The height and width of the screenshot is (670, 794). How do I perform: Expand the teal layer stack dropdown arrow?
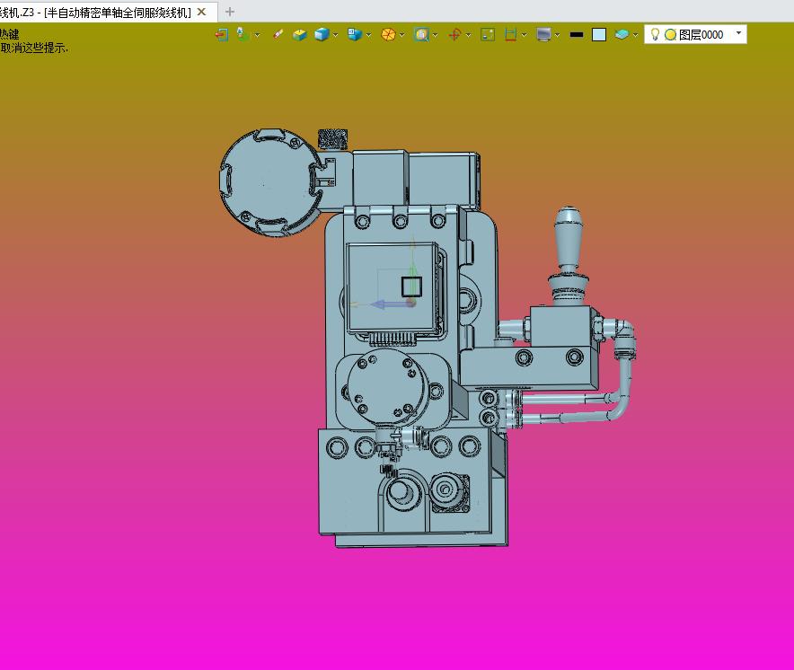[x=635, y=35]
